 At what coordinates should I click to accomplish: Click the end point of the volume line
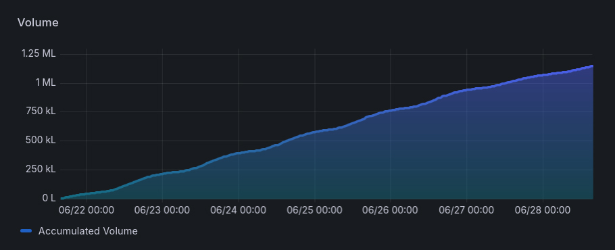point(591,66)
